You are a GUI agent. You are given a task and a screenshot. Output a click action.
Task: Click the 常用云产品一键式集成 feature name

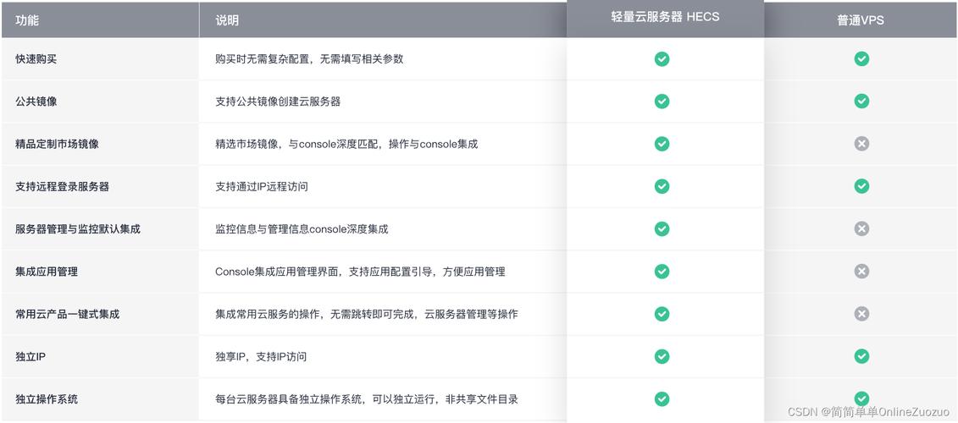click(67, 315)
